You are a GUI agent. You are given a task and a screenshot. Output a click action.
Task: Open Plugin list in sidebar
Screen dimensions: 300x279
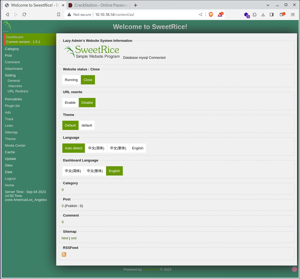(x=12, y=106)
